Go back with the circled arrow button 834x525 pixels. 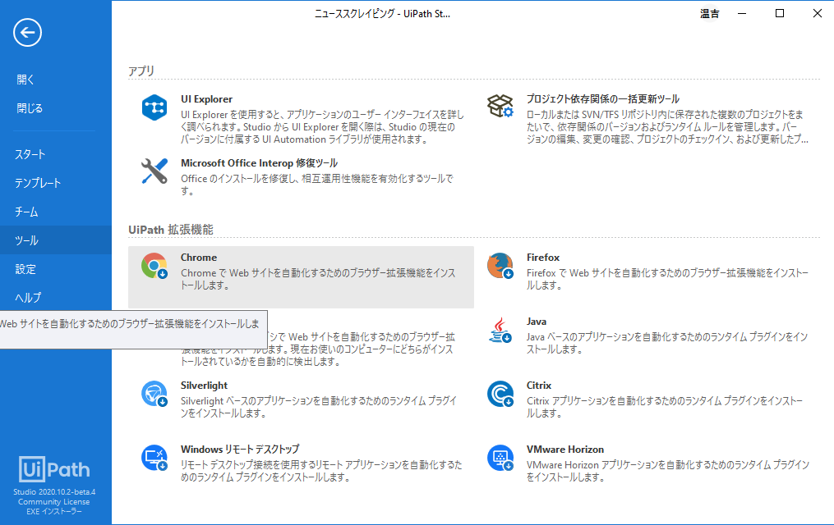coord(27,33)
